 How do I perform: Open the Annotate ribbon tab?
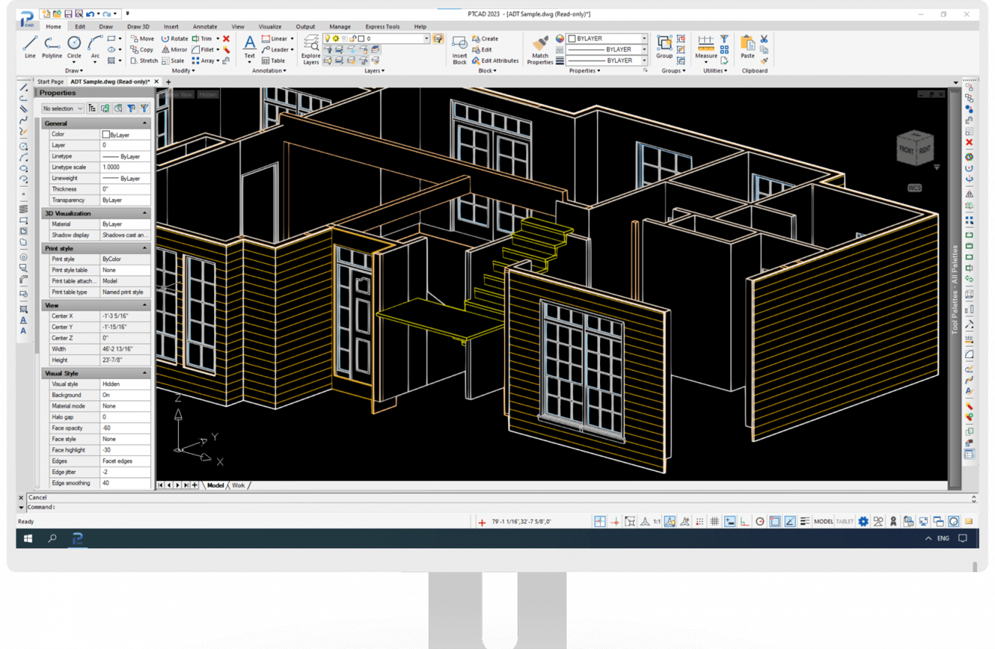pos(204,26)
